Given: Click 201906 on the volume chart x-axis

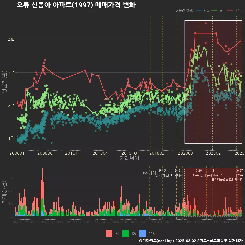Looking at the screenshot, I should (171, 222).
